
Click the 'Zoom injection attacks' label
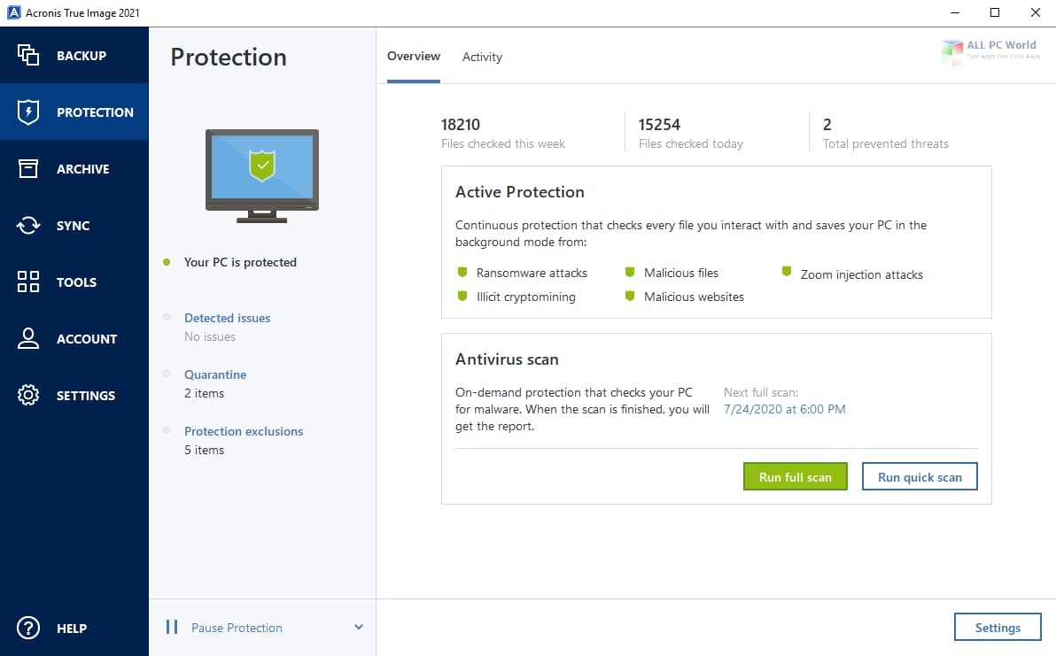(x=861, y=274)
